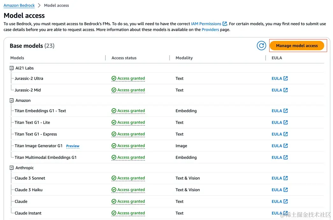This screenshot has width=333, height=220.
Task: Click the Base models (23) heading
Action: coord(32,46)
